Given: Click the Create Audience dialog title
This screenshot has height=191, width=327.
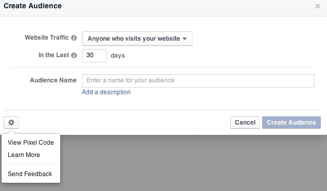Looking at the screenshot, I should (x=33, y=6).
